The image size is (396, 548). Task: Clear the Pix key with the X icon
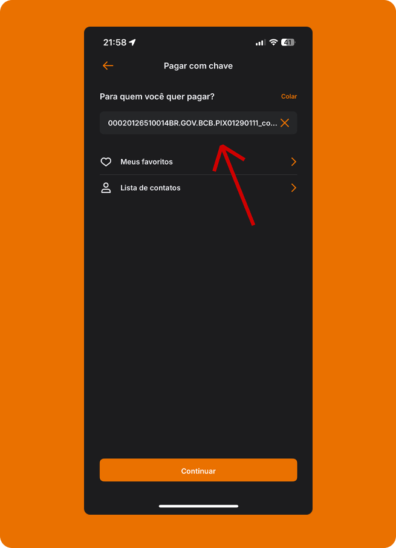(285, 123)
